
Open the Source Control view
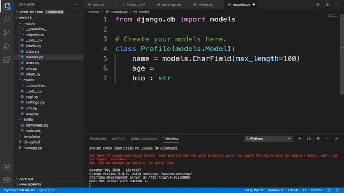[x=7, y=33]
